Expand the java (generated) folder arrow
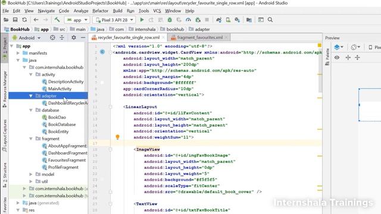Image resolution: width=381 pixels, height=214 pixels. pos(18,203)
